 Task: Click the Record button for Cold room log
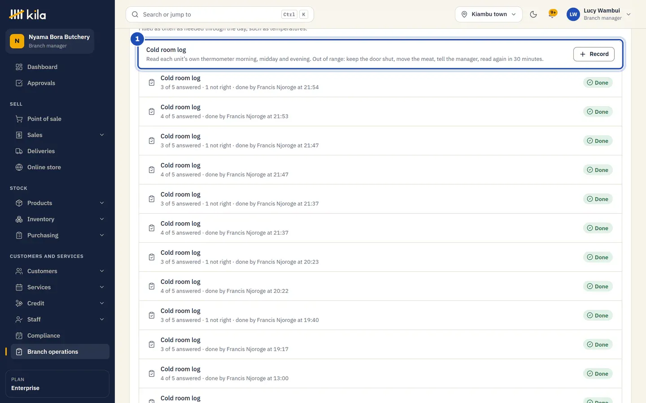594,54
